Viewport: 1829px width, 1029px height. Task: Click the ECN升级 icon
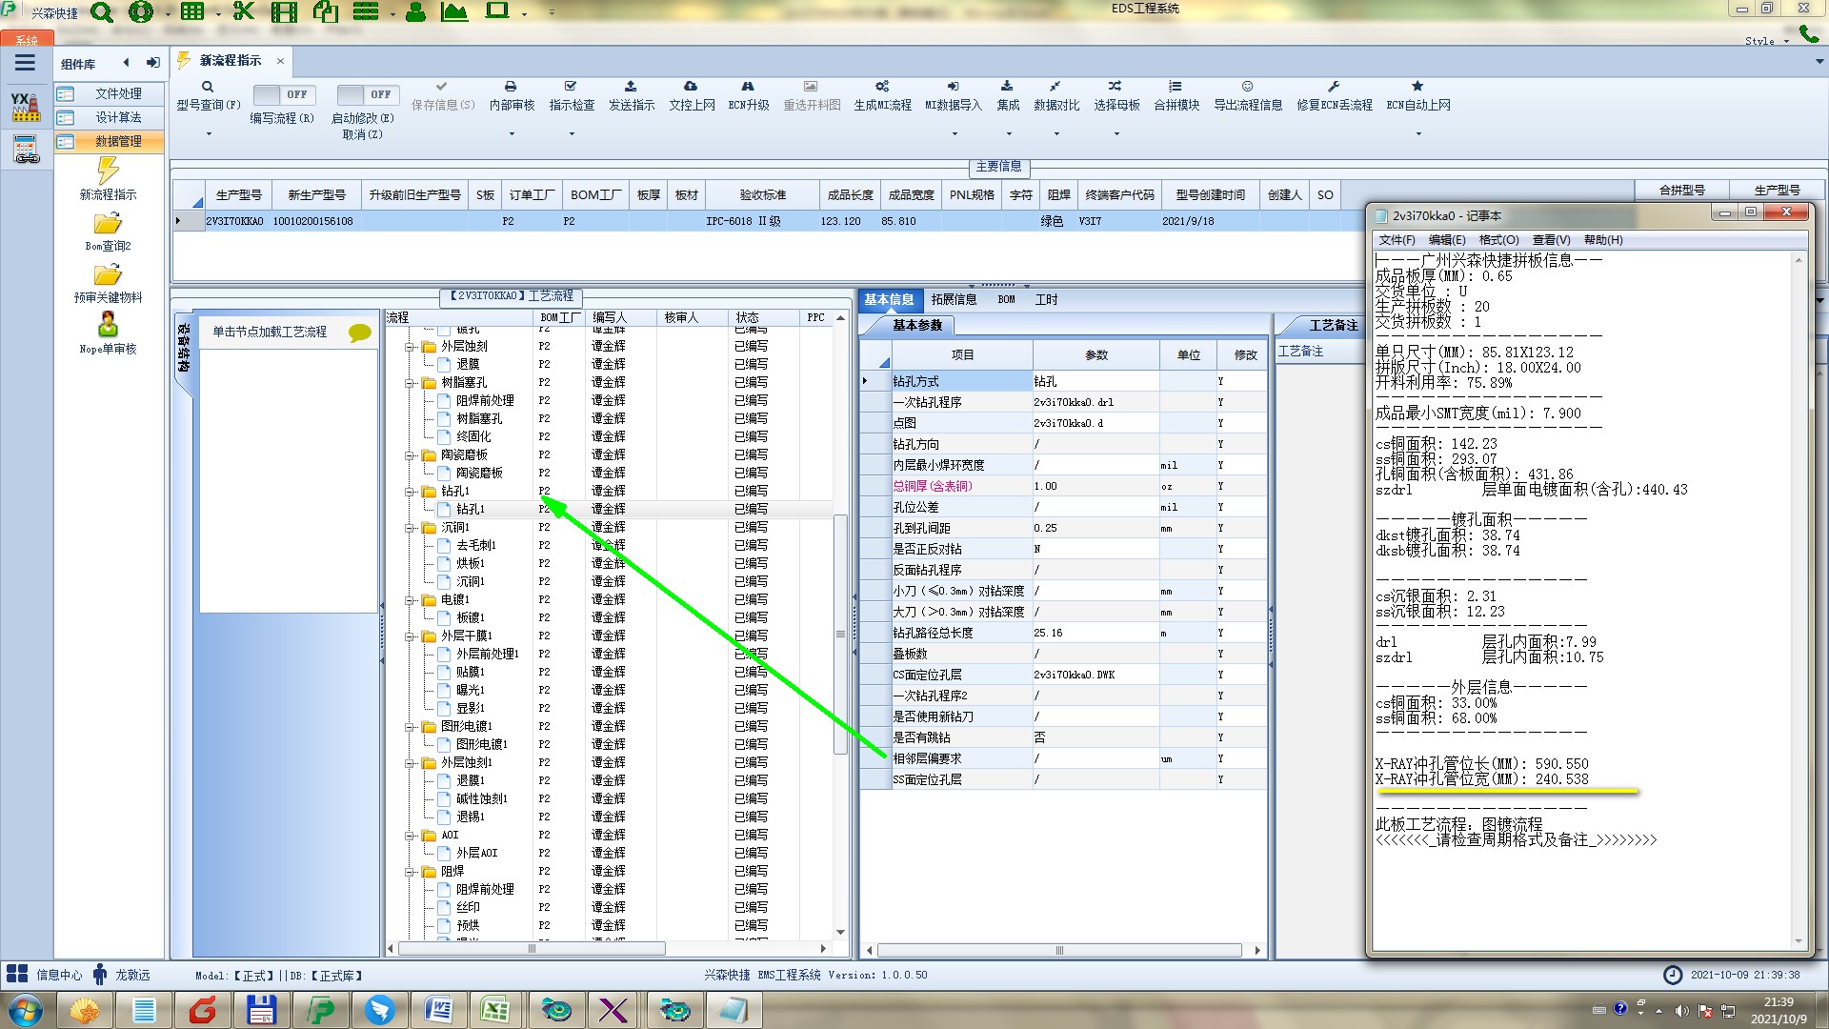coord(748,87)
